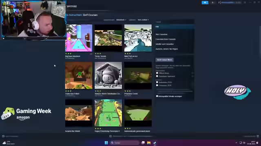Select the Alle filter entry

(174, 26)
